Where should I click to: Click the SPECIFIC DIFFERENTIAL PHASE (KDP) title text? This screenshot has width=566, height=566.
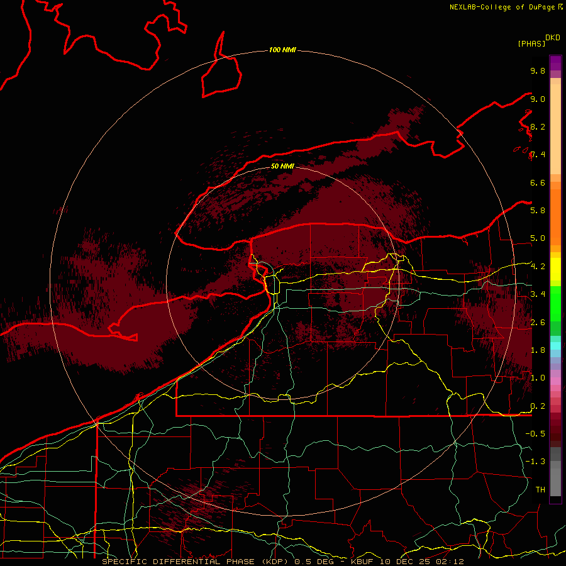point(196,562)
